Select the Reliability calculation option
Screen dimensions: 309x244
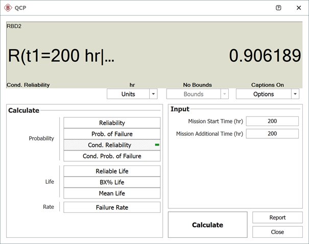[x=112, y=123]
